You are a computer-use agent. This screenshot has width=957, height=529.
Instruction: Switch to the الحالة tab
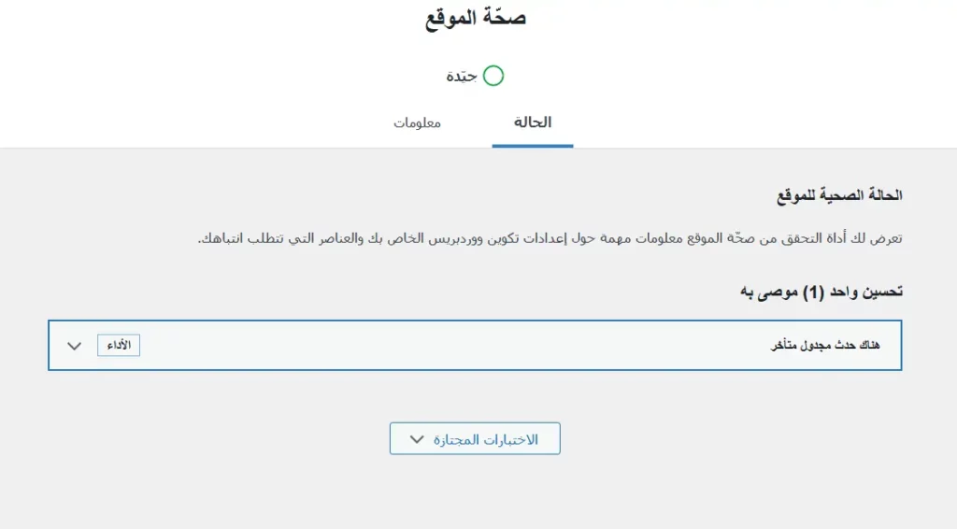pos(533,122)
